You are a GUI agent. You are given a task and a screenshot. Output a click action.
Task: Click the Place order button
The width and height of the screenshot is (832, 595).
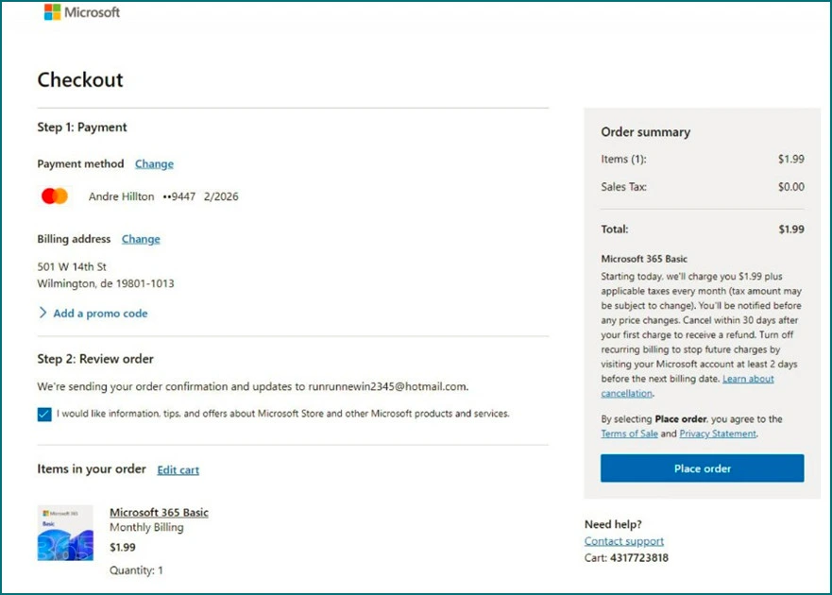pos(702,468)
